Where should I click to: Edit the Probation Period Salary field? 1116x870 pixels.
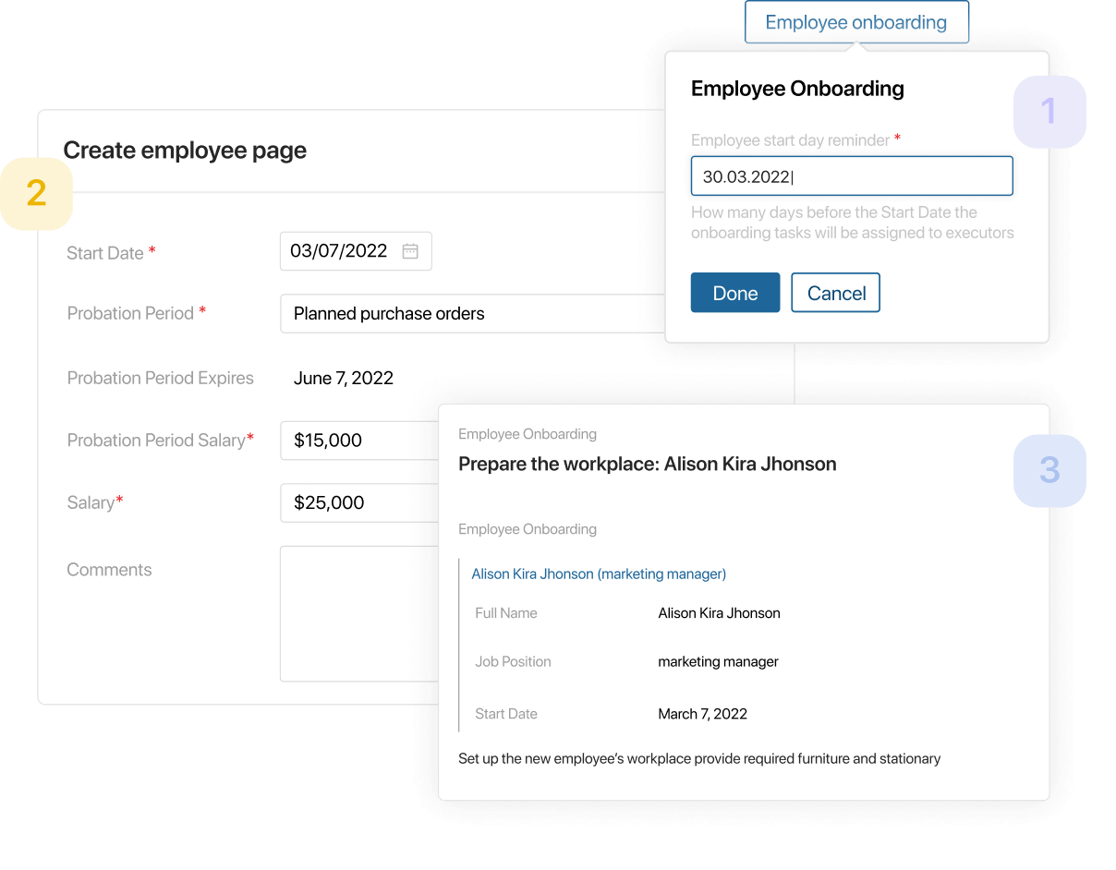(x=359, y=441)
